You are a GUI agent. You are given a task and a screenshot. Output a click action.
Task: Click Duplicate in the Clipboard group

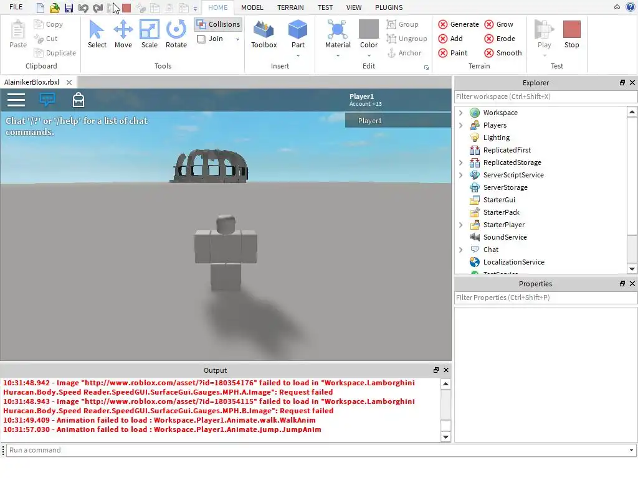pyautogui.click(x=55, y=53)
